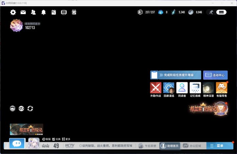This screenshot has height=154, width=237.
Task: Click the S50 player level badge
Action: pos(16,26)
